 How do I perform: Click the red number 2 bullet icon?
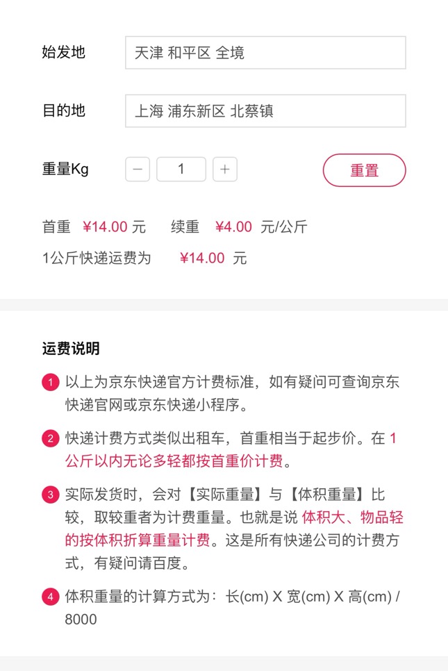[x=50, y=439]
